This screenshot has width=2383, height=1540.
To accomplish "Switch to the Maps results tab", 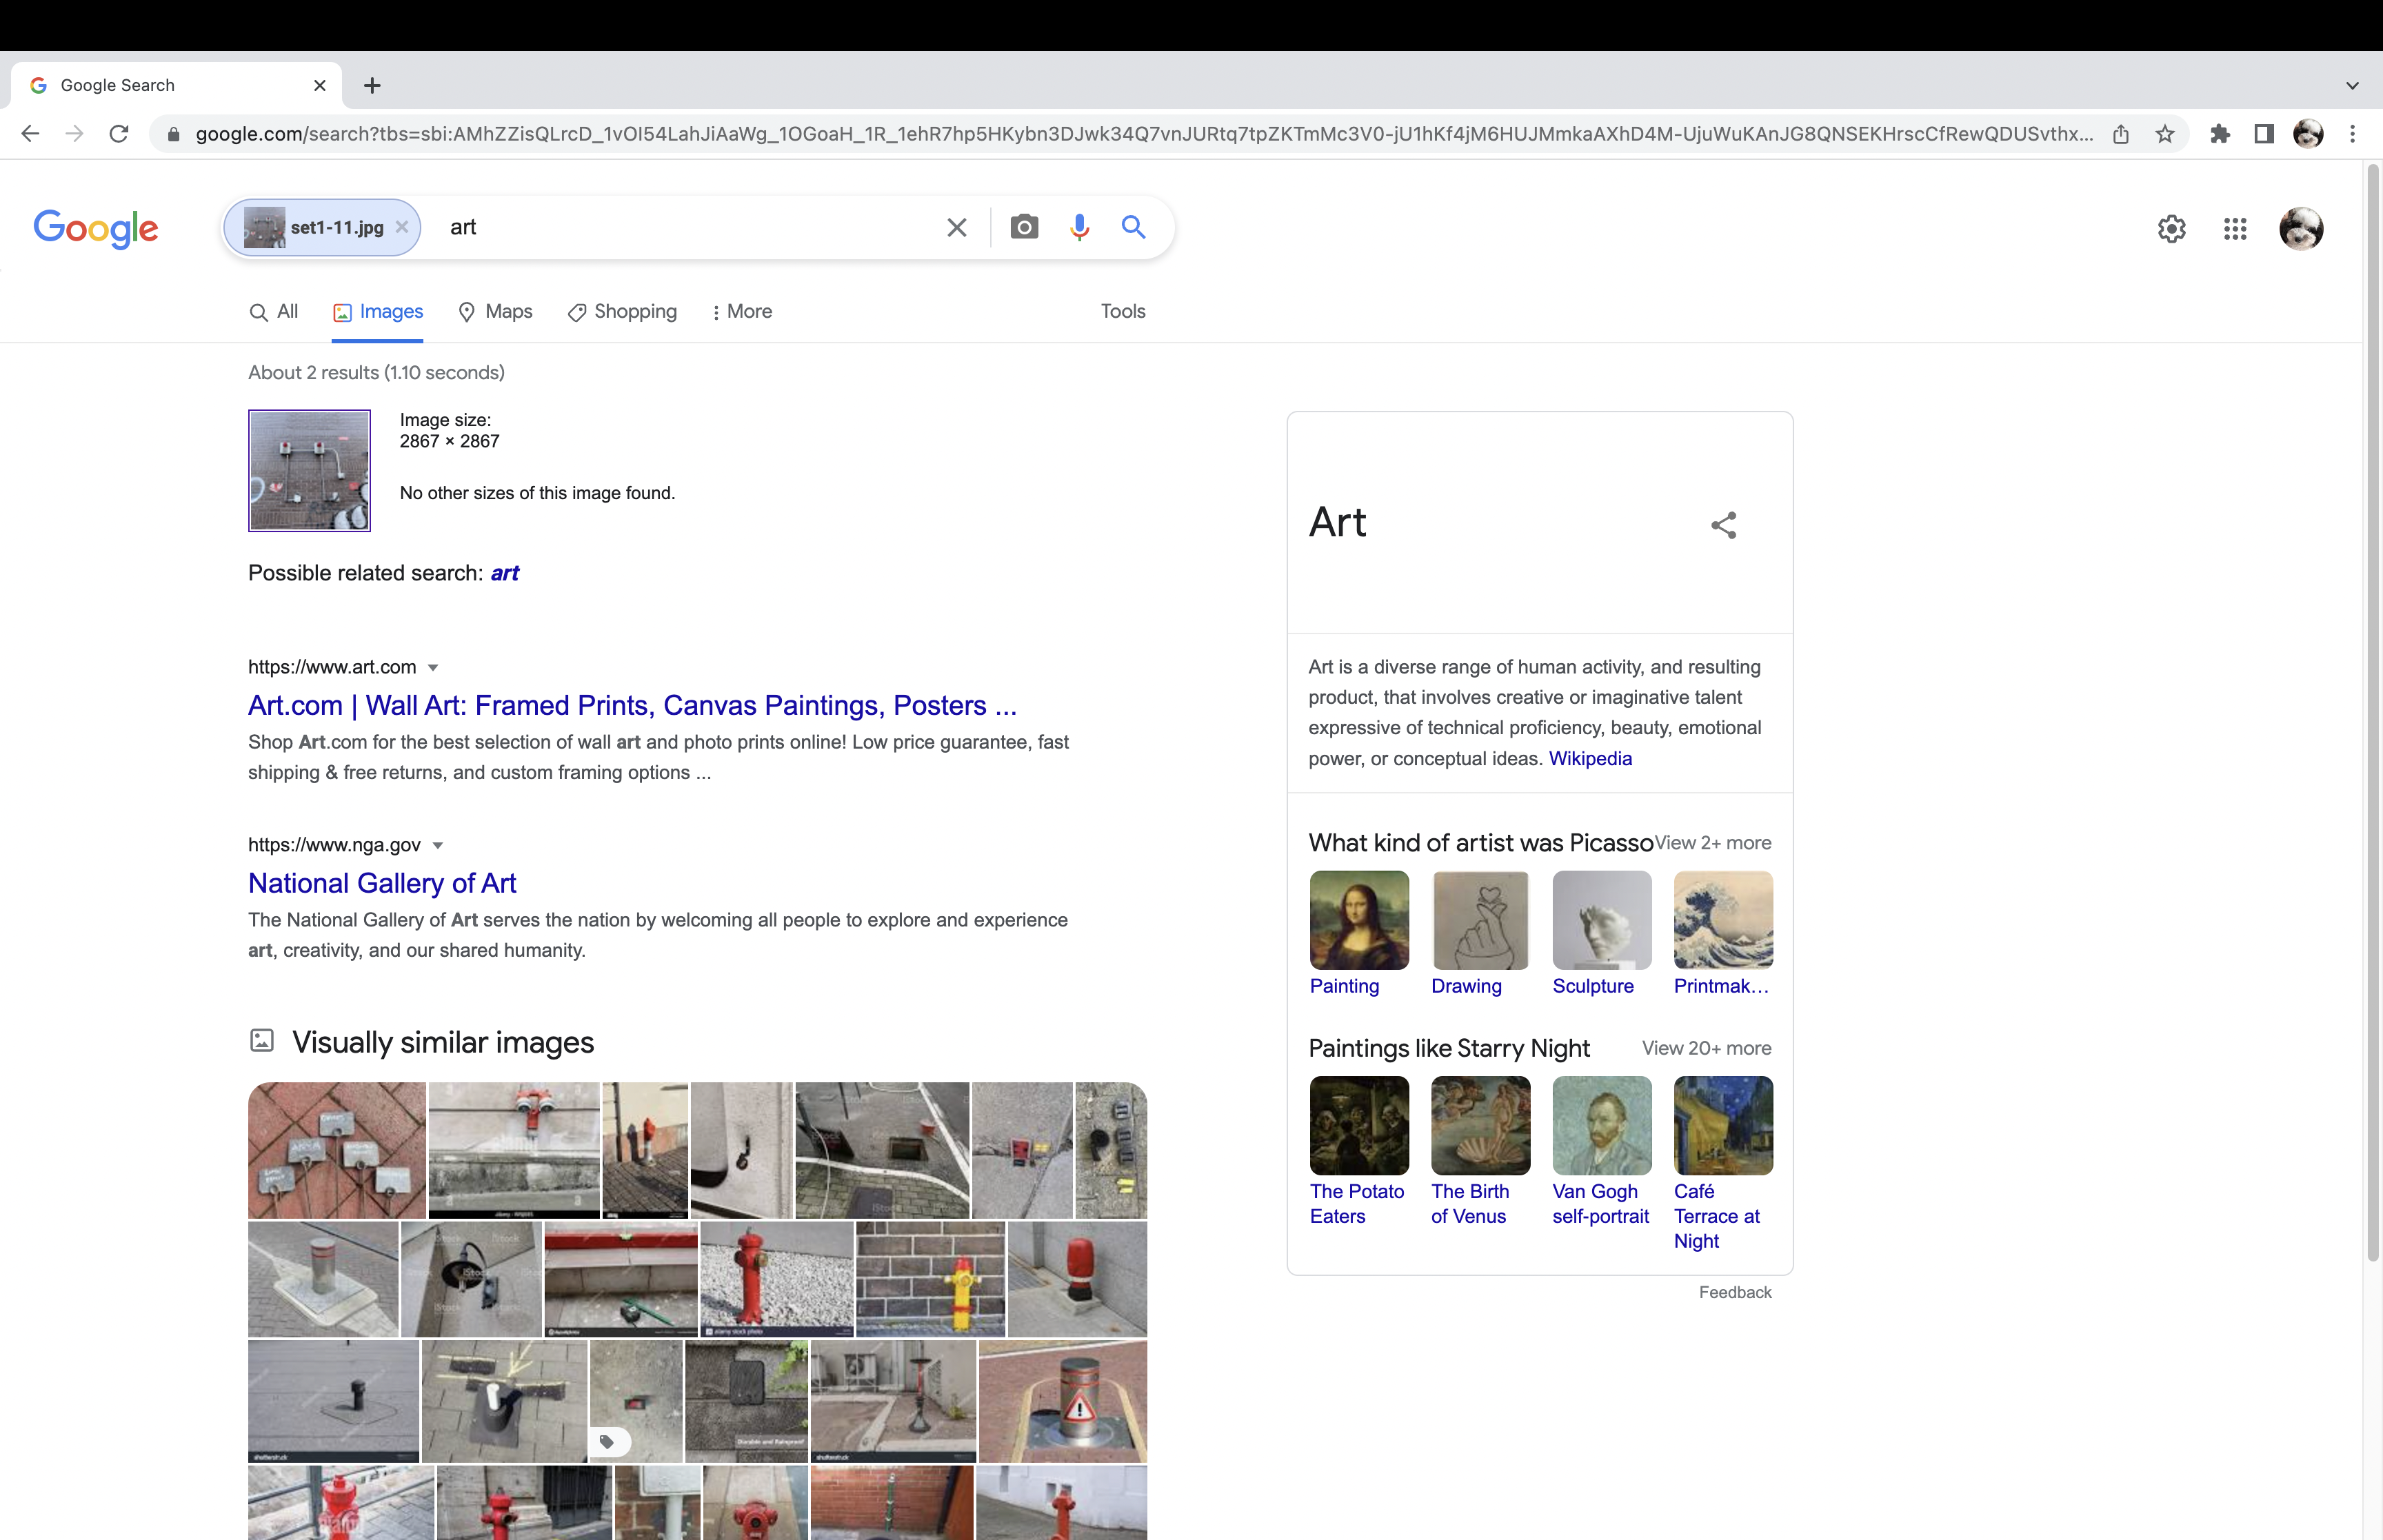I will (x=495, y=312).
